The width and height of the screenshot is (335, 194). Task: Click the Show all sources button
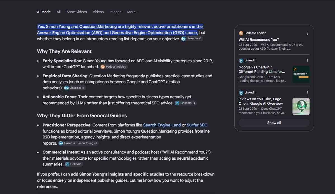[x=274, y=123]
